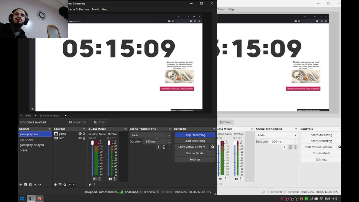Viewport: 359px width, 202px height.
Task: Open Tools menu in dark OBS window
Action: point(95,9)
